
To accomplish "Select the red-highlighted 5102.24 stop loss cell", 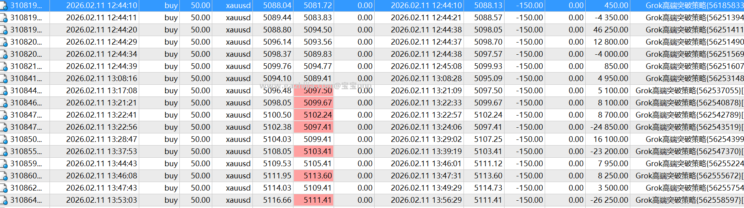I will coord(313,115).
